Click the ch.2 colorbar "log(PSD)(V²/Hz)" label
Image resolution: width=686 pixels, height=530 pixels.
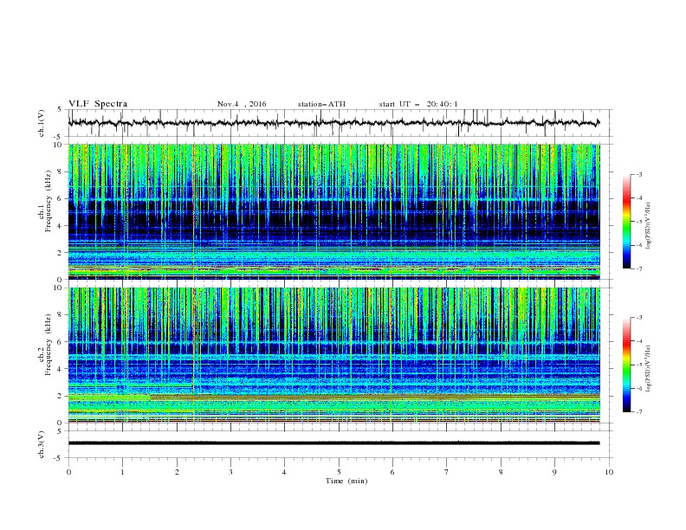point(649,368)
